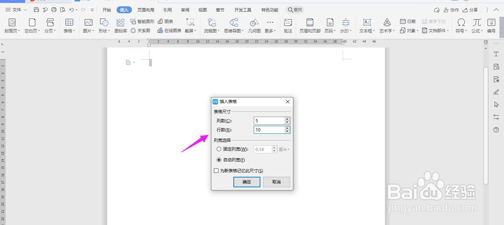504x225 pixels.
Task: Click the 行数 rows input field
Action: point(269,130)
